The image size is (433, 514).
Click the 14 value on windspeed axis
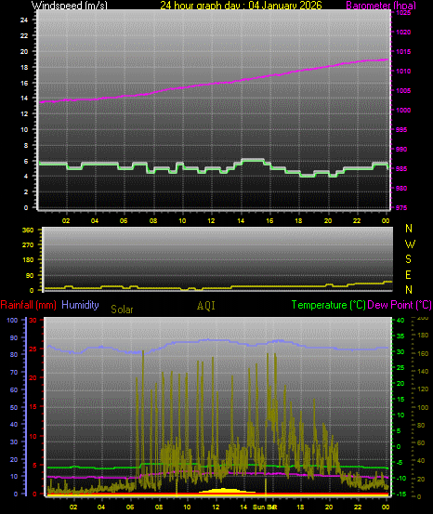pyautogui.click(x=24, y=98)
